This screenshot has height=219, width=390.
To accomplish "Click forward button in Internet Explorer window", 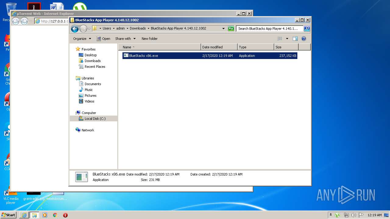I will tap(24, 21).
